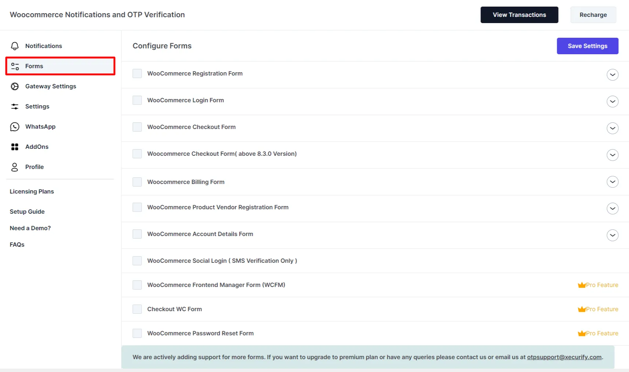Enable WooCommerce Account Details Form checkbox
The width and height of the screenshot is (629, 372).
coord(137,234)
